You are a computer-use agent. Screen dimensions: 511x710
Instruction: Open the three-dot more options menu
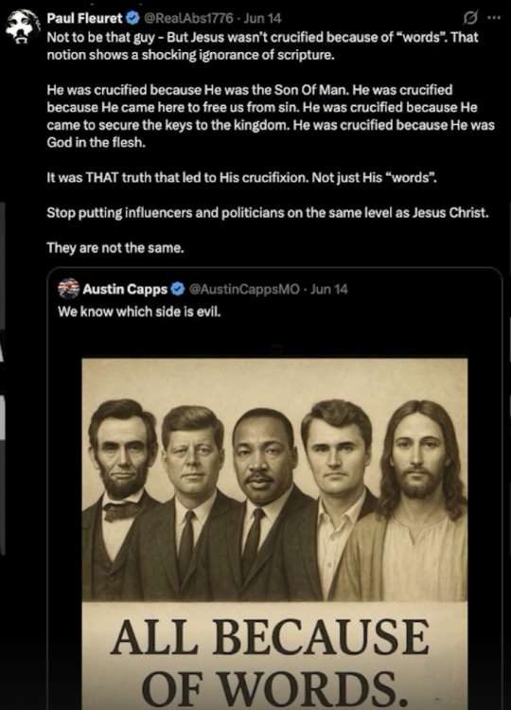point(494,18)
